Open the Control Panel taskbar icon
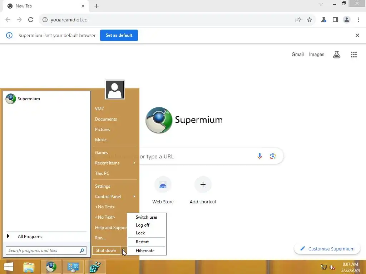Screen dimensions: 366x274 (73, 267)
